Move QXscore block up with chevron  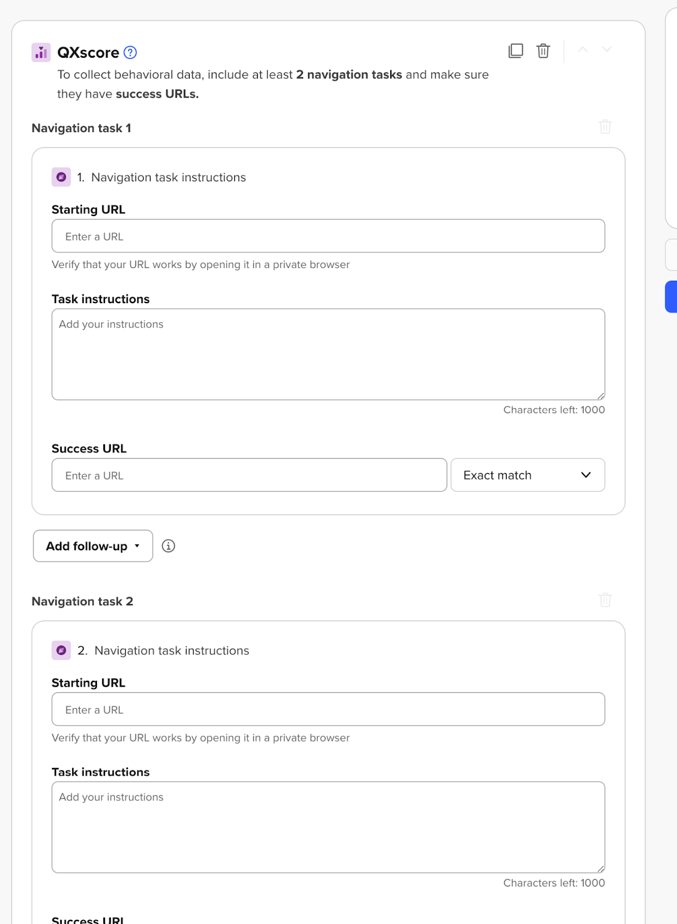coord(583,50)
